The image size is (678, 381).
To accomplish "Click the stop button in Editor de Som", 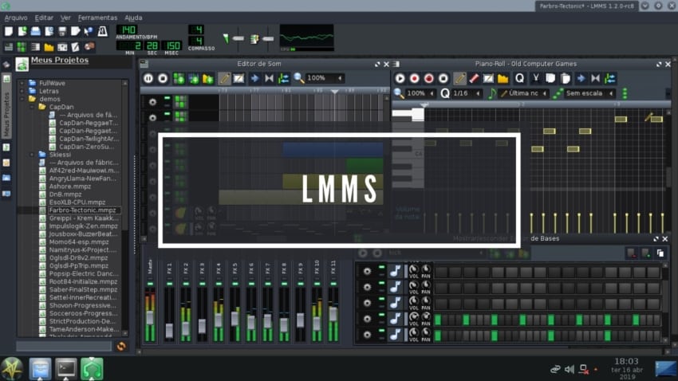I will [x=163, y=78].
